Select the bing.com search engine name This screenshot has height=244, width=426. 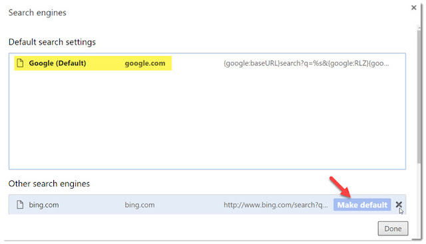pos(44,205)
